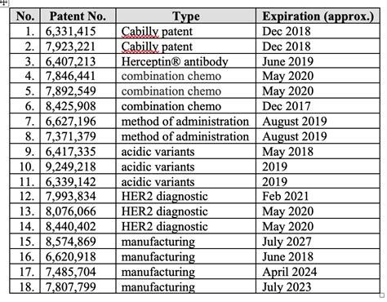Click the 9,249,218 patent cell

tap(78, 167)
